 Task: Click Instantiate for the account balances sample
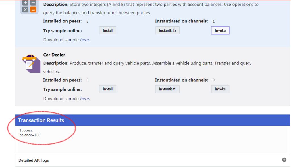pyautogui.click(x=167, y=30)
